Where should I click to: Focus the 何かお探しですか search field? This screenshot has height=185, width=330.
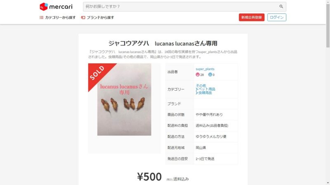click(181, 7)
